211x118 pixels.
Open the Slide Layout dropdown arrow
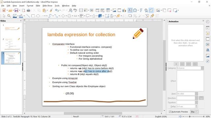pos(178,10)
